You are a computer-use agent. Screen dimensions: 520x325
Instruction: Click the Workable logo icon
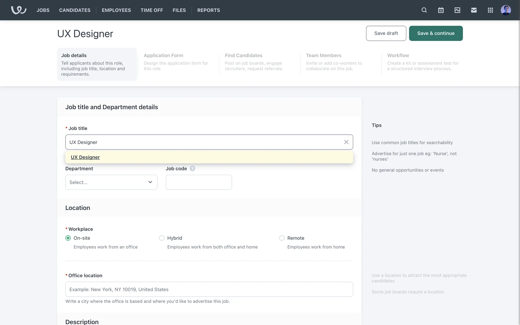[18, 10]
